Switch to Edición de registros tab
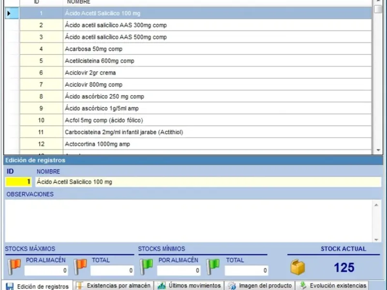 (37, 286)
